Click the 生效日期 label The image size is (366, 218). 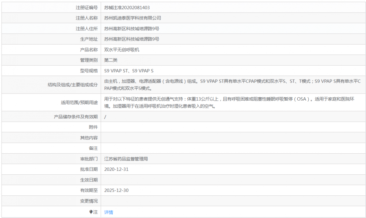(x=89, y=180)
